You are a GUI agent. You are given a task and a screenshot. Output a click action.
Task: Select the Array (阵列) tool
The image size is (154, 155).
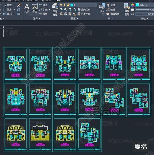pyautogui.click(x=7, y=14)
